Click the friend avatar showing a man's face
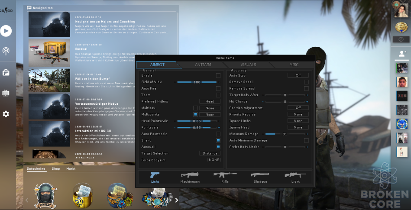 click(x=402, y=82)
